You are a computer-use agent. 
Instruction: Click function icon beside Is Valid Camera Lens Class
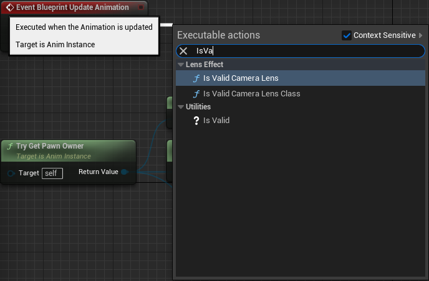(196, 94)
